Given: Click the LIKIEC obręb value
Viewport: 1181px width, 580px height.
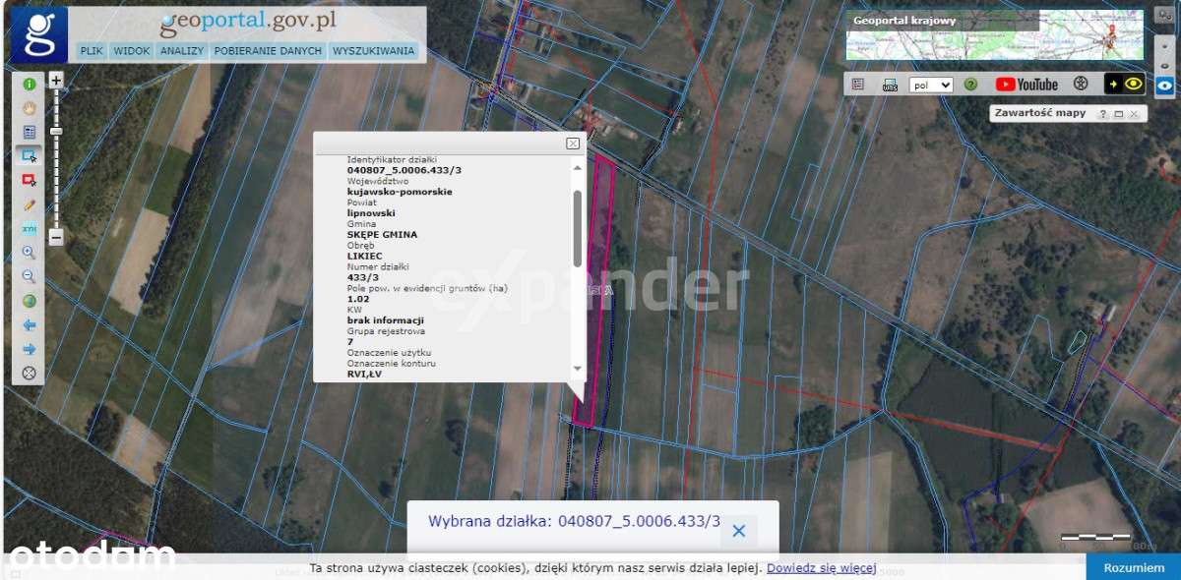Looking at the screenshot, I should [365, 256].
